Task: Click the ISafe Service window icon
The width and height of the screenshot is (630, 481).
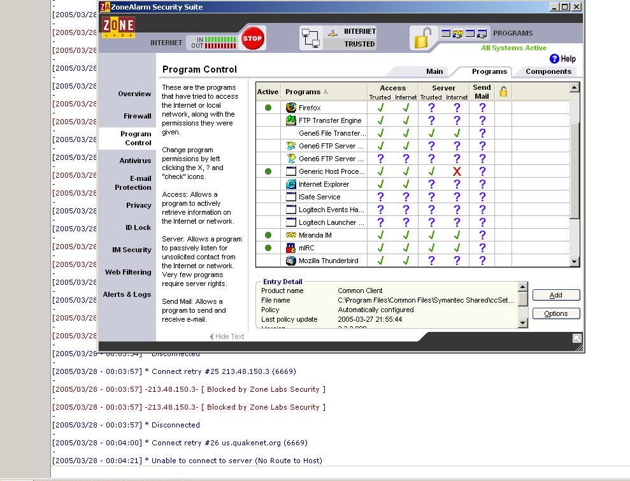Action: 291,197
